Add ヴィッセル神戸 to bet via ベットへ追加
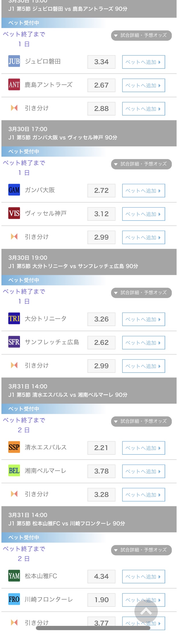This screenshot has height=633, width=182. (144, 214)
